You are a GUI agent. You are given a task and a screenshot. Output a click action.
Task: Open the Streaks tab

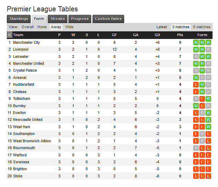[57, 19]
